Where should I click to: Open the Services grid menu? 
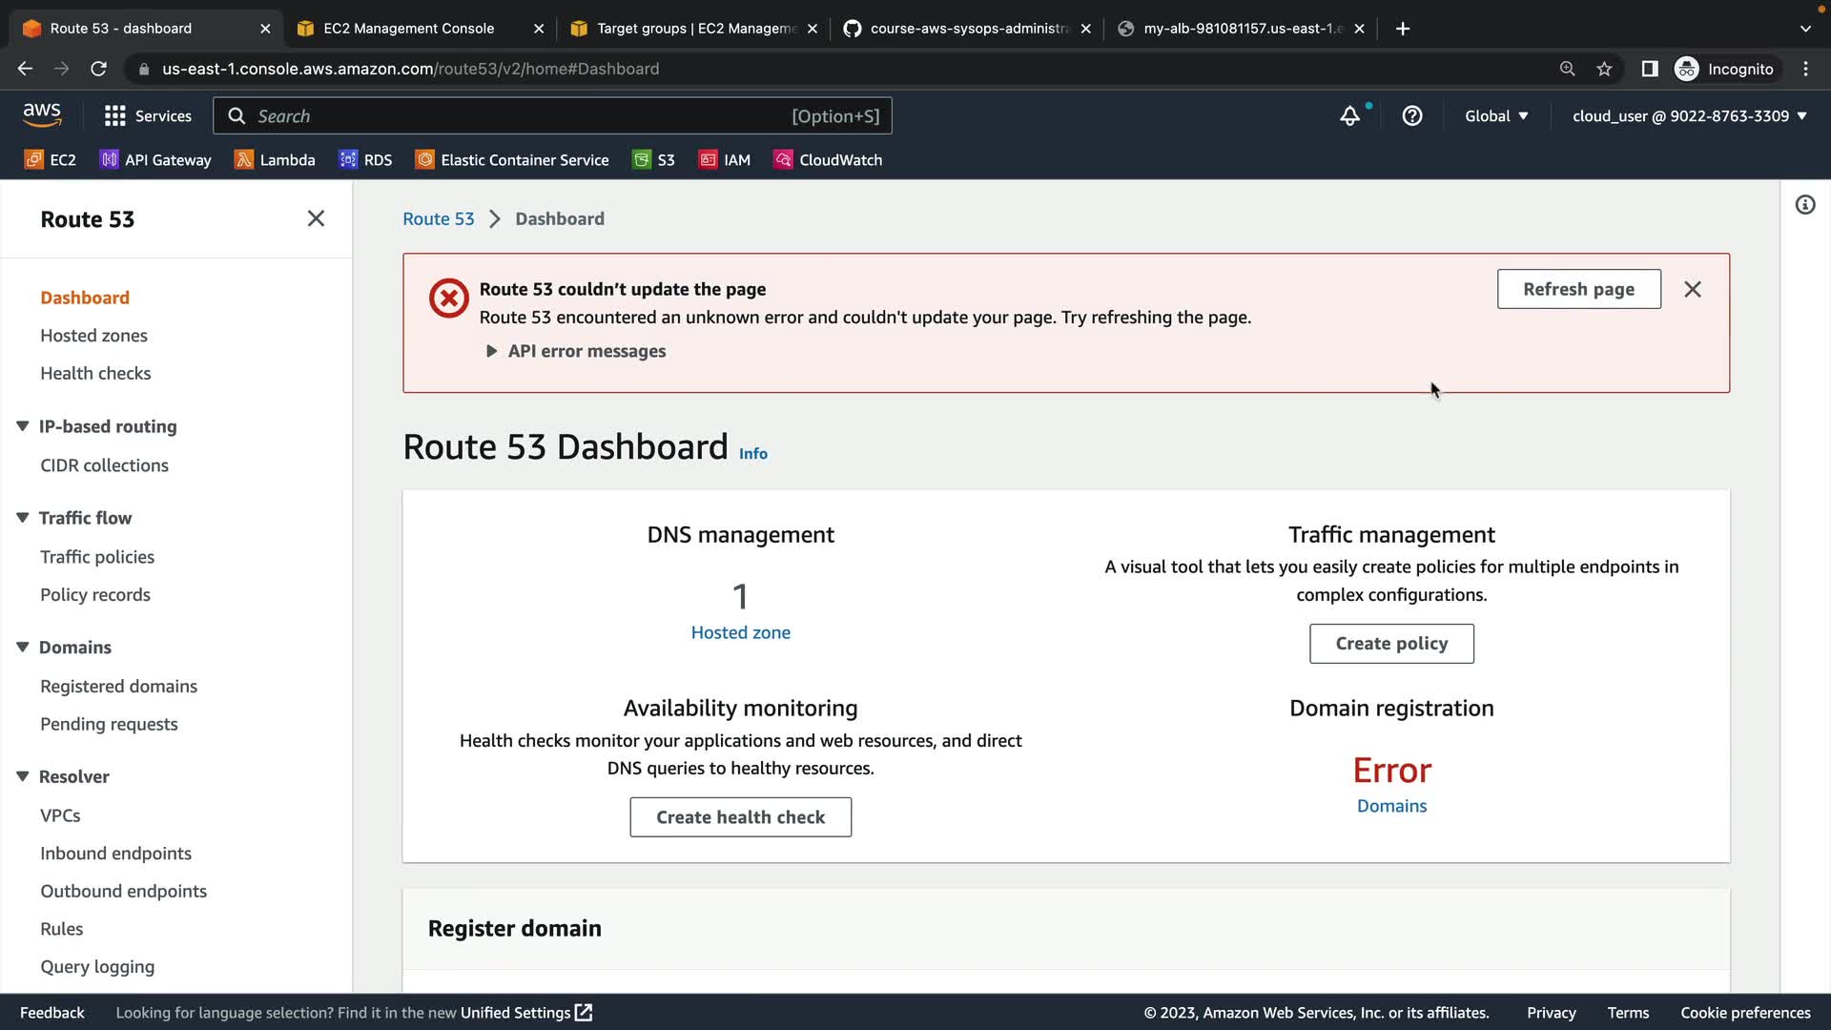[148, 116]
